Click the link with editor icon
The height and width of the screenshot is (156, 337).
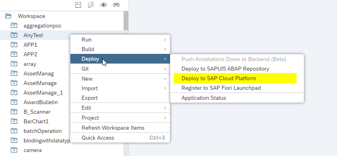91,5
